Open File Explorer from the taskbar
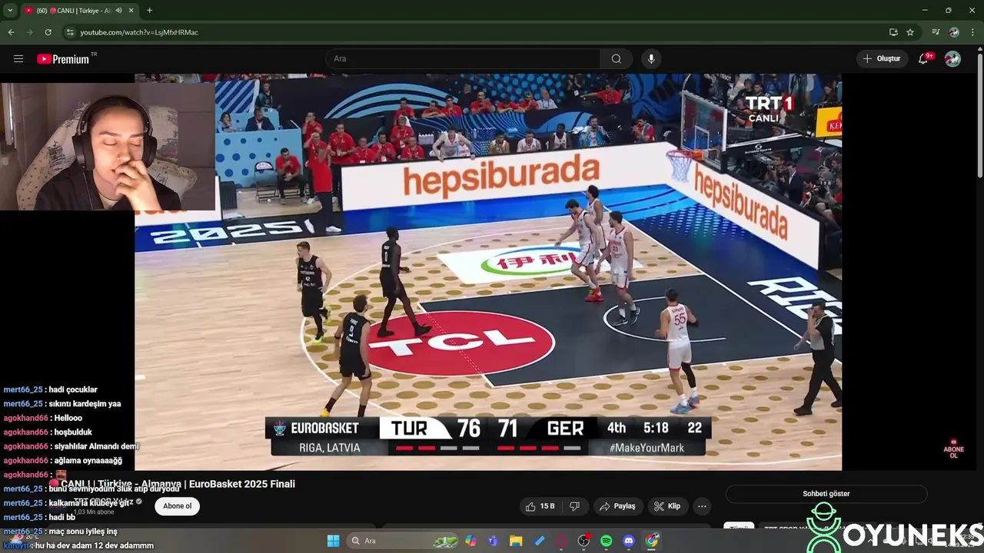This screenshot has height=553, width=984. tap(516, 541)
